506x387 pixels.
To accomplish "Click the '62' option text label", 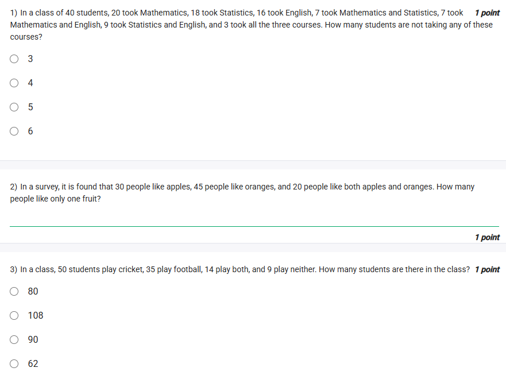I will (x=33, y=363).
